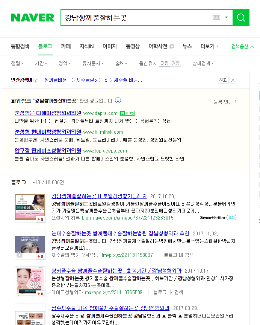Open post 쌍수재수술 비용 쌍꺼풀재수술잘하는곳

click(x=110, y=308)
